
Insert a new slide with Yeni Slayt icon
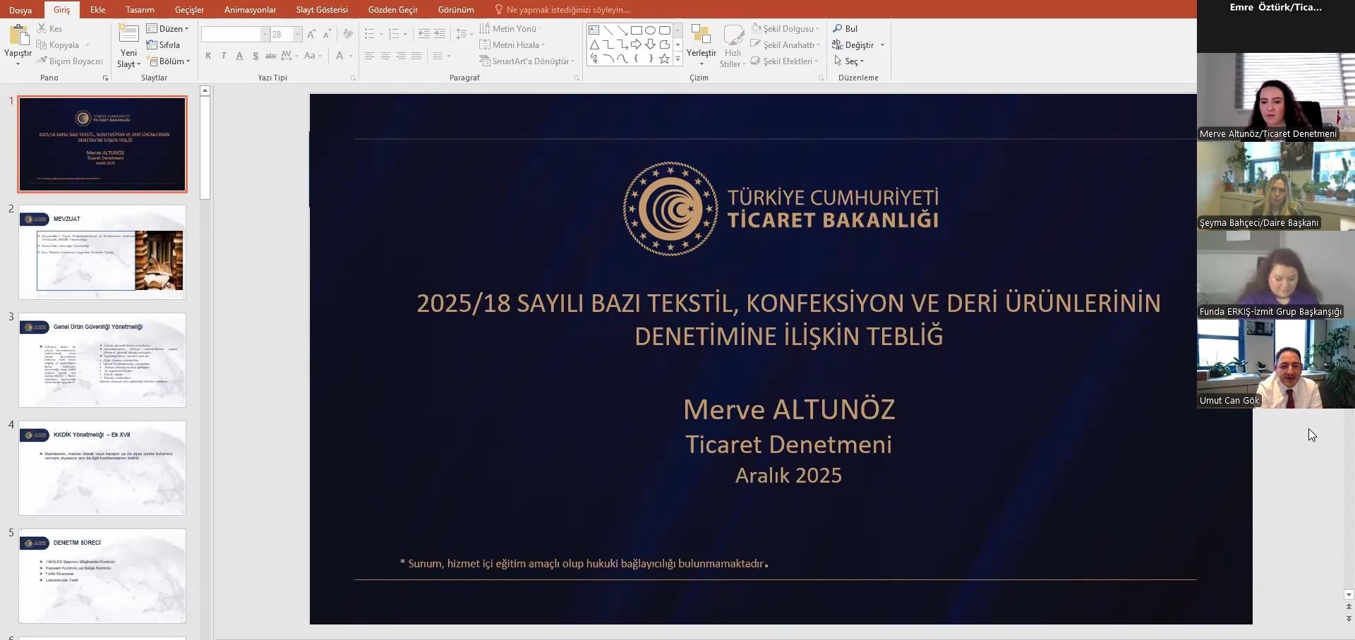point(128,35)
